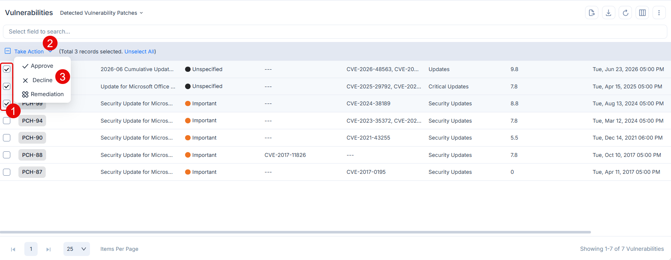The width and height of the screenshot is (671, 260).
Task: Click the Update for Microsoft Office title
Action: click(x=138, y=87)
